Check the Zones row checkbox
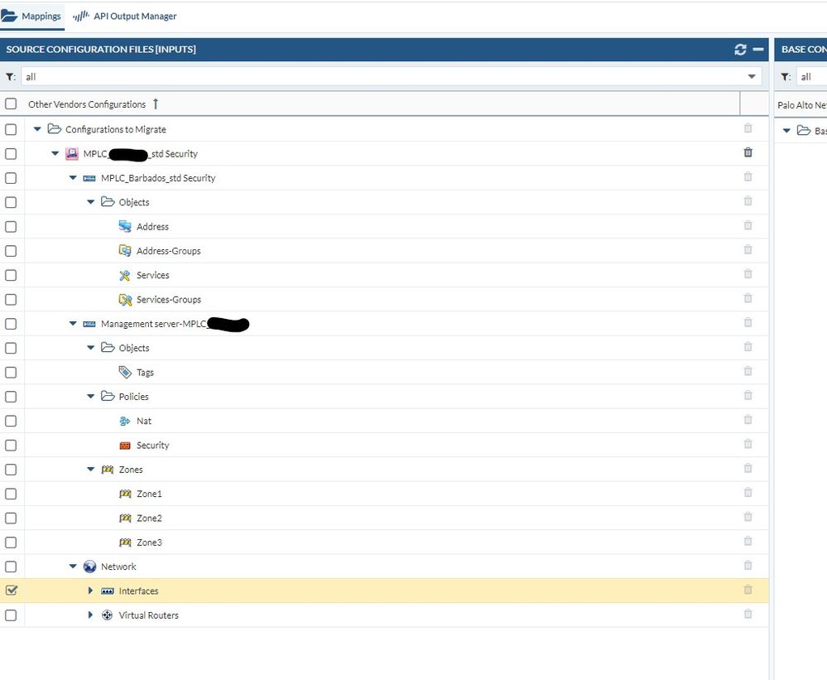This screenshot has width=827, height=680. pos(11,470)
